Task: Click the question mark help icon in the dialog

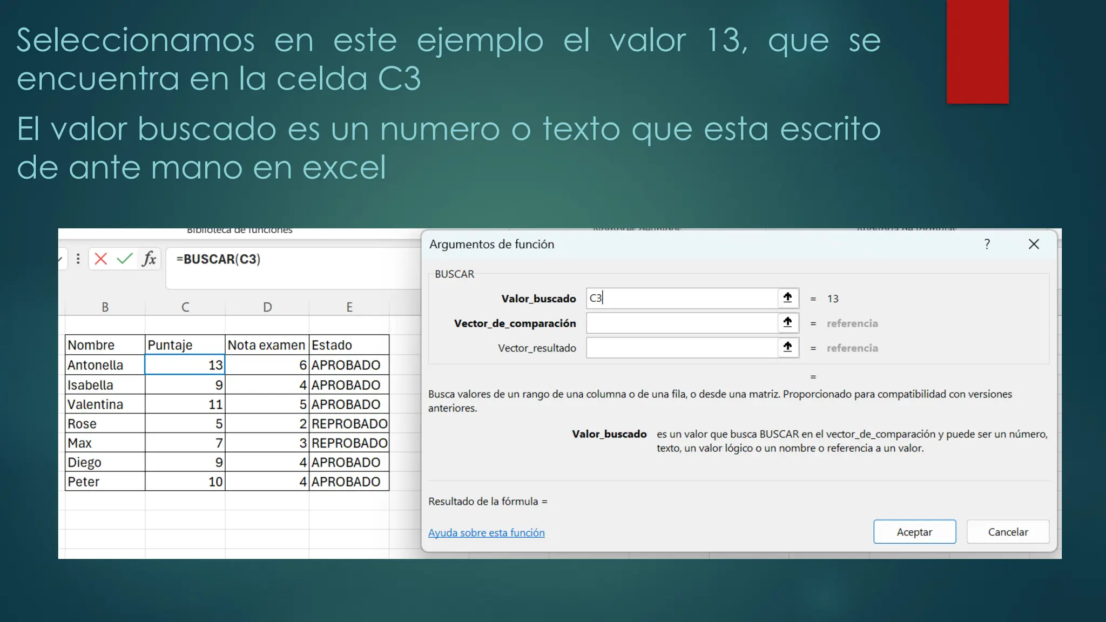Action: click(x=987, y=244)
